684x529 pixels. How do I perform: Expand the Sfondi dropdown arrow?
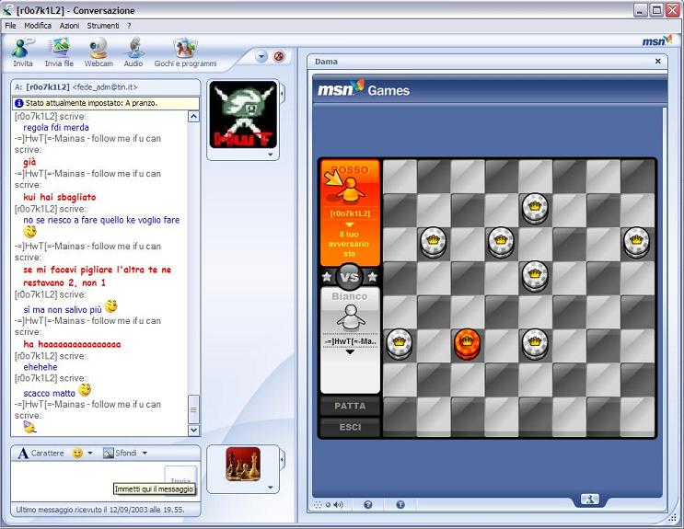pos(145,454)
